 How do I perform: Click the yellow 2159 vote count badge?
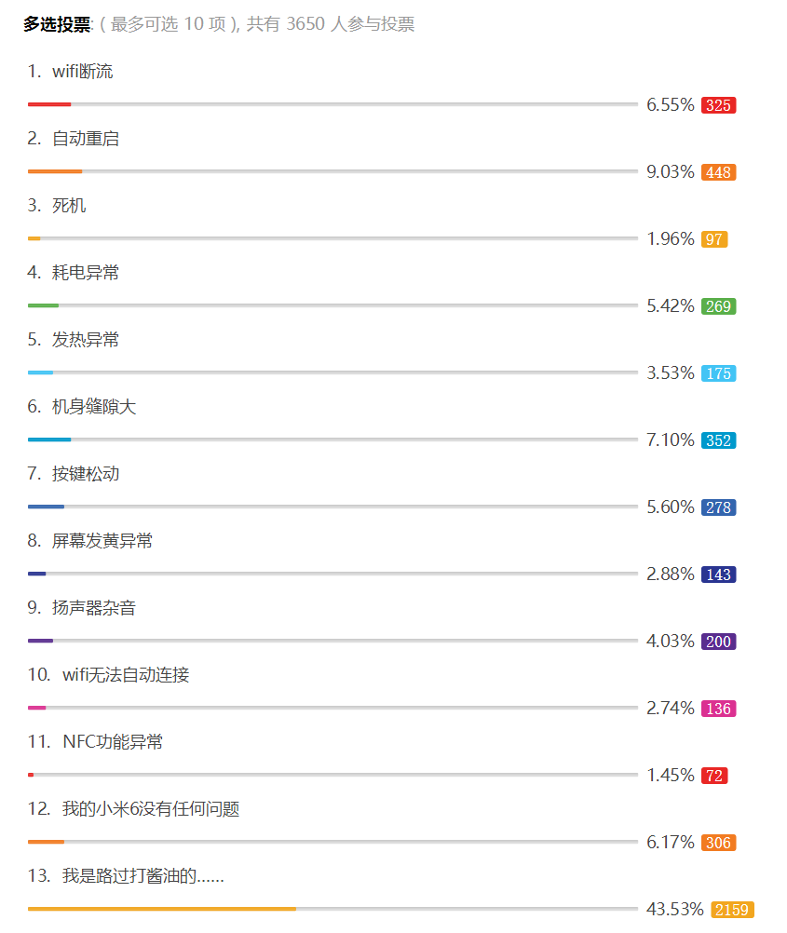(732, 910)
